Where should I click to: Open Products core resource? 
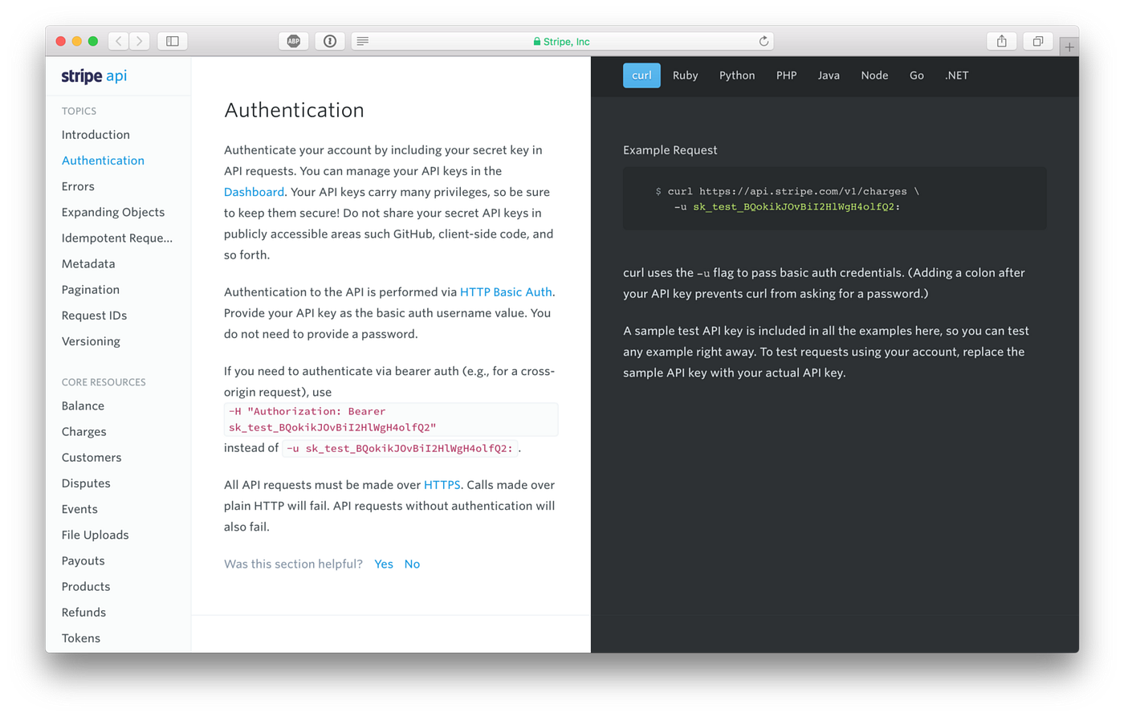(86, 586)
